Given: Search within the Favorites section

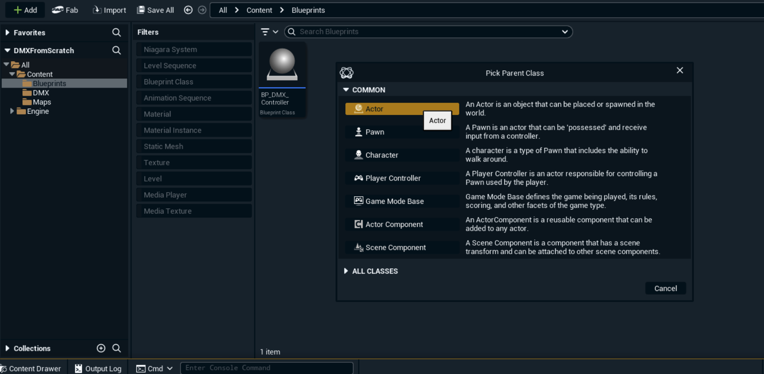Looking at the screenshot, I should [x=117, y=32].
